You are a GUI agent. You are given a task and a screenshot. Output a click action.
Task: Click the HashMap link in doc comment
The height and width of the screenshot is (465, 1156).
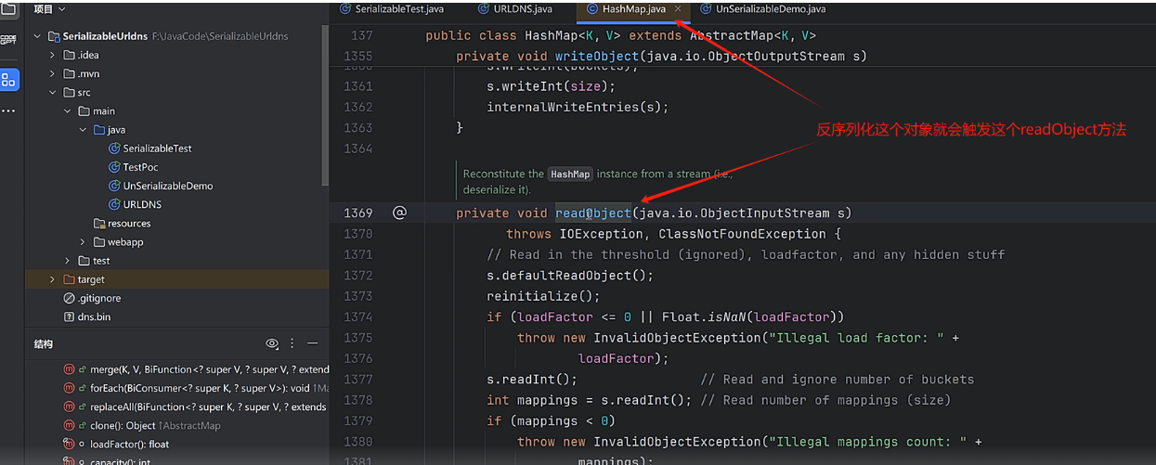click(570, 174)
